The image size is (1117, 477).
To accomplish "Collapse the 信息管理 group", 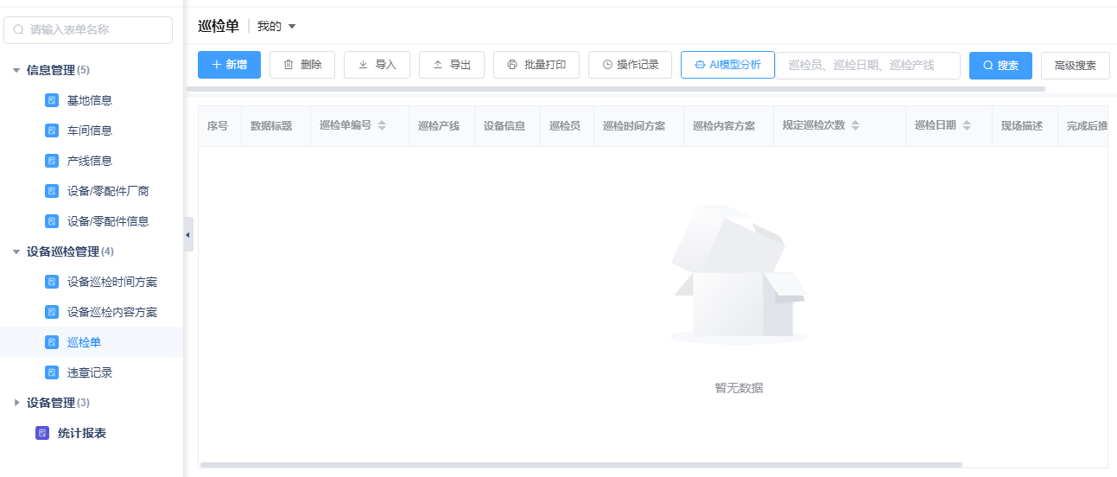I will click(x=16, y=70).
